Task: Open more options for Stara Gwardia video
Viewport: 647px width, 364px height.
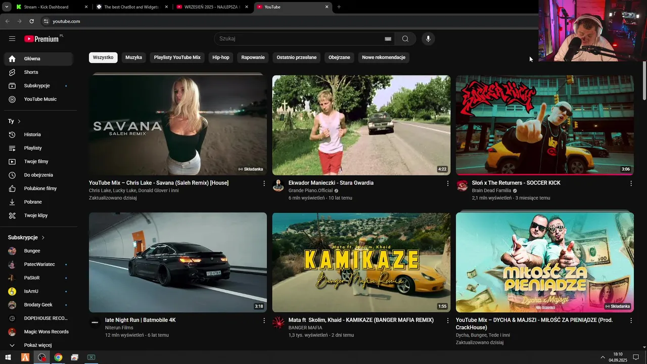Action: click(447, 184)
